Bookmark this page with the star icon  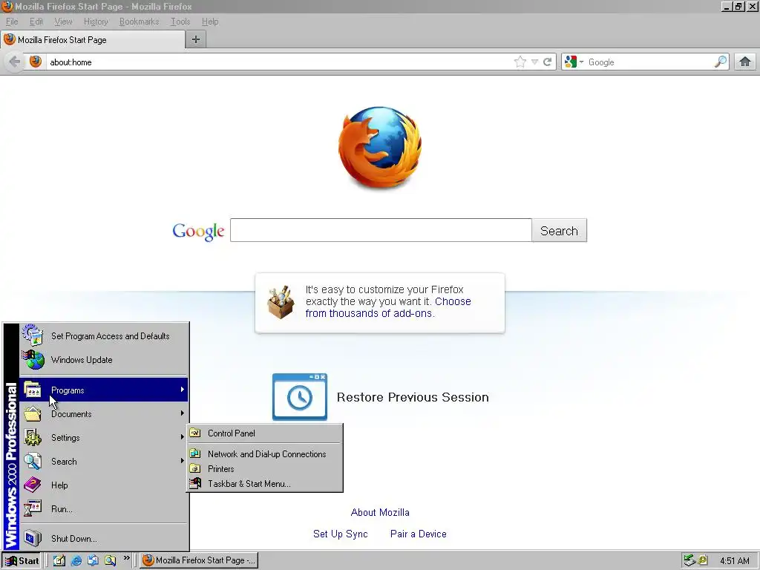click(x=520, y=62)
